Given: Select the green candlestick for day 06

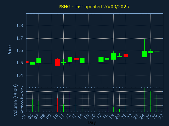Looking at the screenshot, I should pos(32,63).
